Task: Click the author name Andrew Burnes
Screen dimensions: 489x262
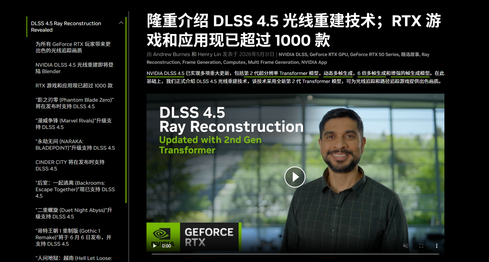Action: click(x=171, y=54)
